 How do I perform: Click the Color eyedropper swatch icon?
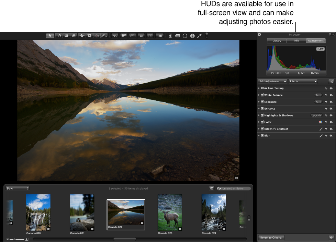321,122
